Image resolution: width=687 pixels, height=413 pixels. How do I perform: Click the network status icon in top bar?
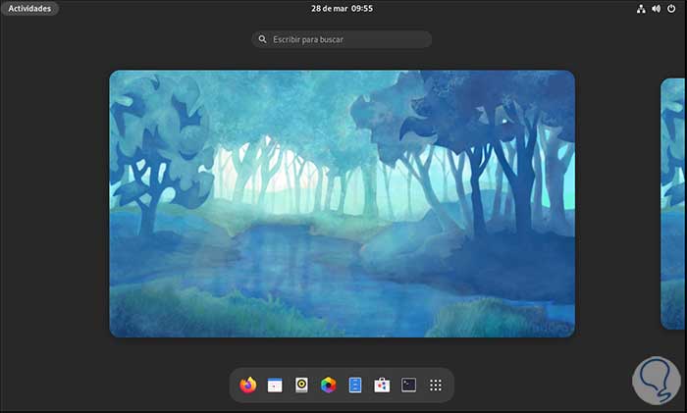pos(641,8)
